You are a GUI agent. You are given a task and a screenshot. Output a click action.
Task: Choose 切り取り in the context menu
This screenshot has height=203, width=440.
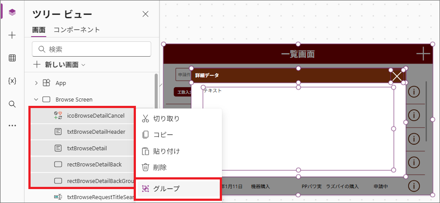point(166,118)
